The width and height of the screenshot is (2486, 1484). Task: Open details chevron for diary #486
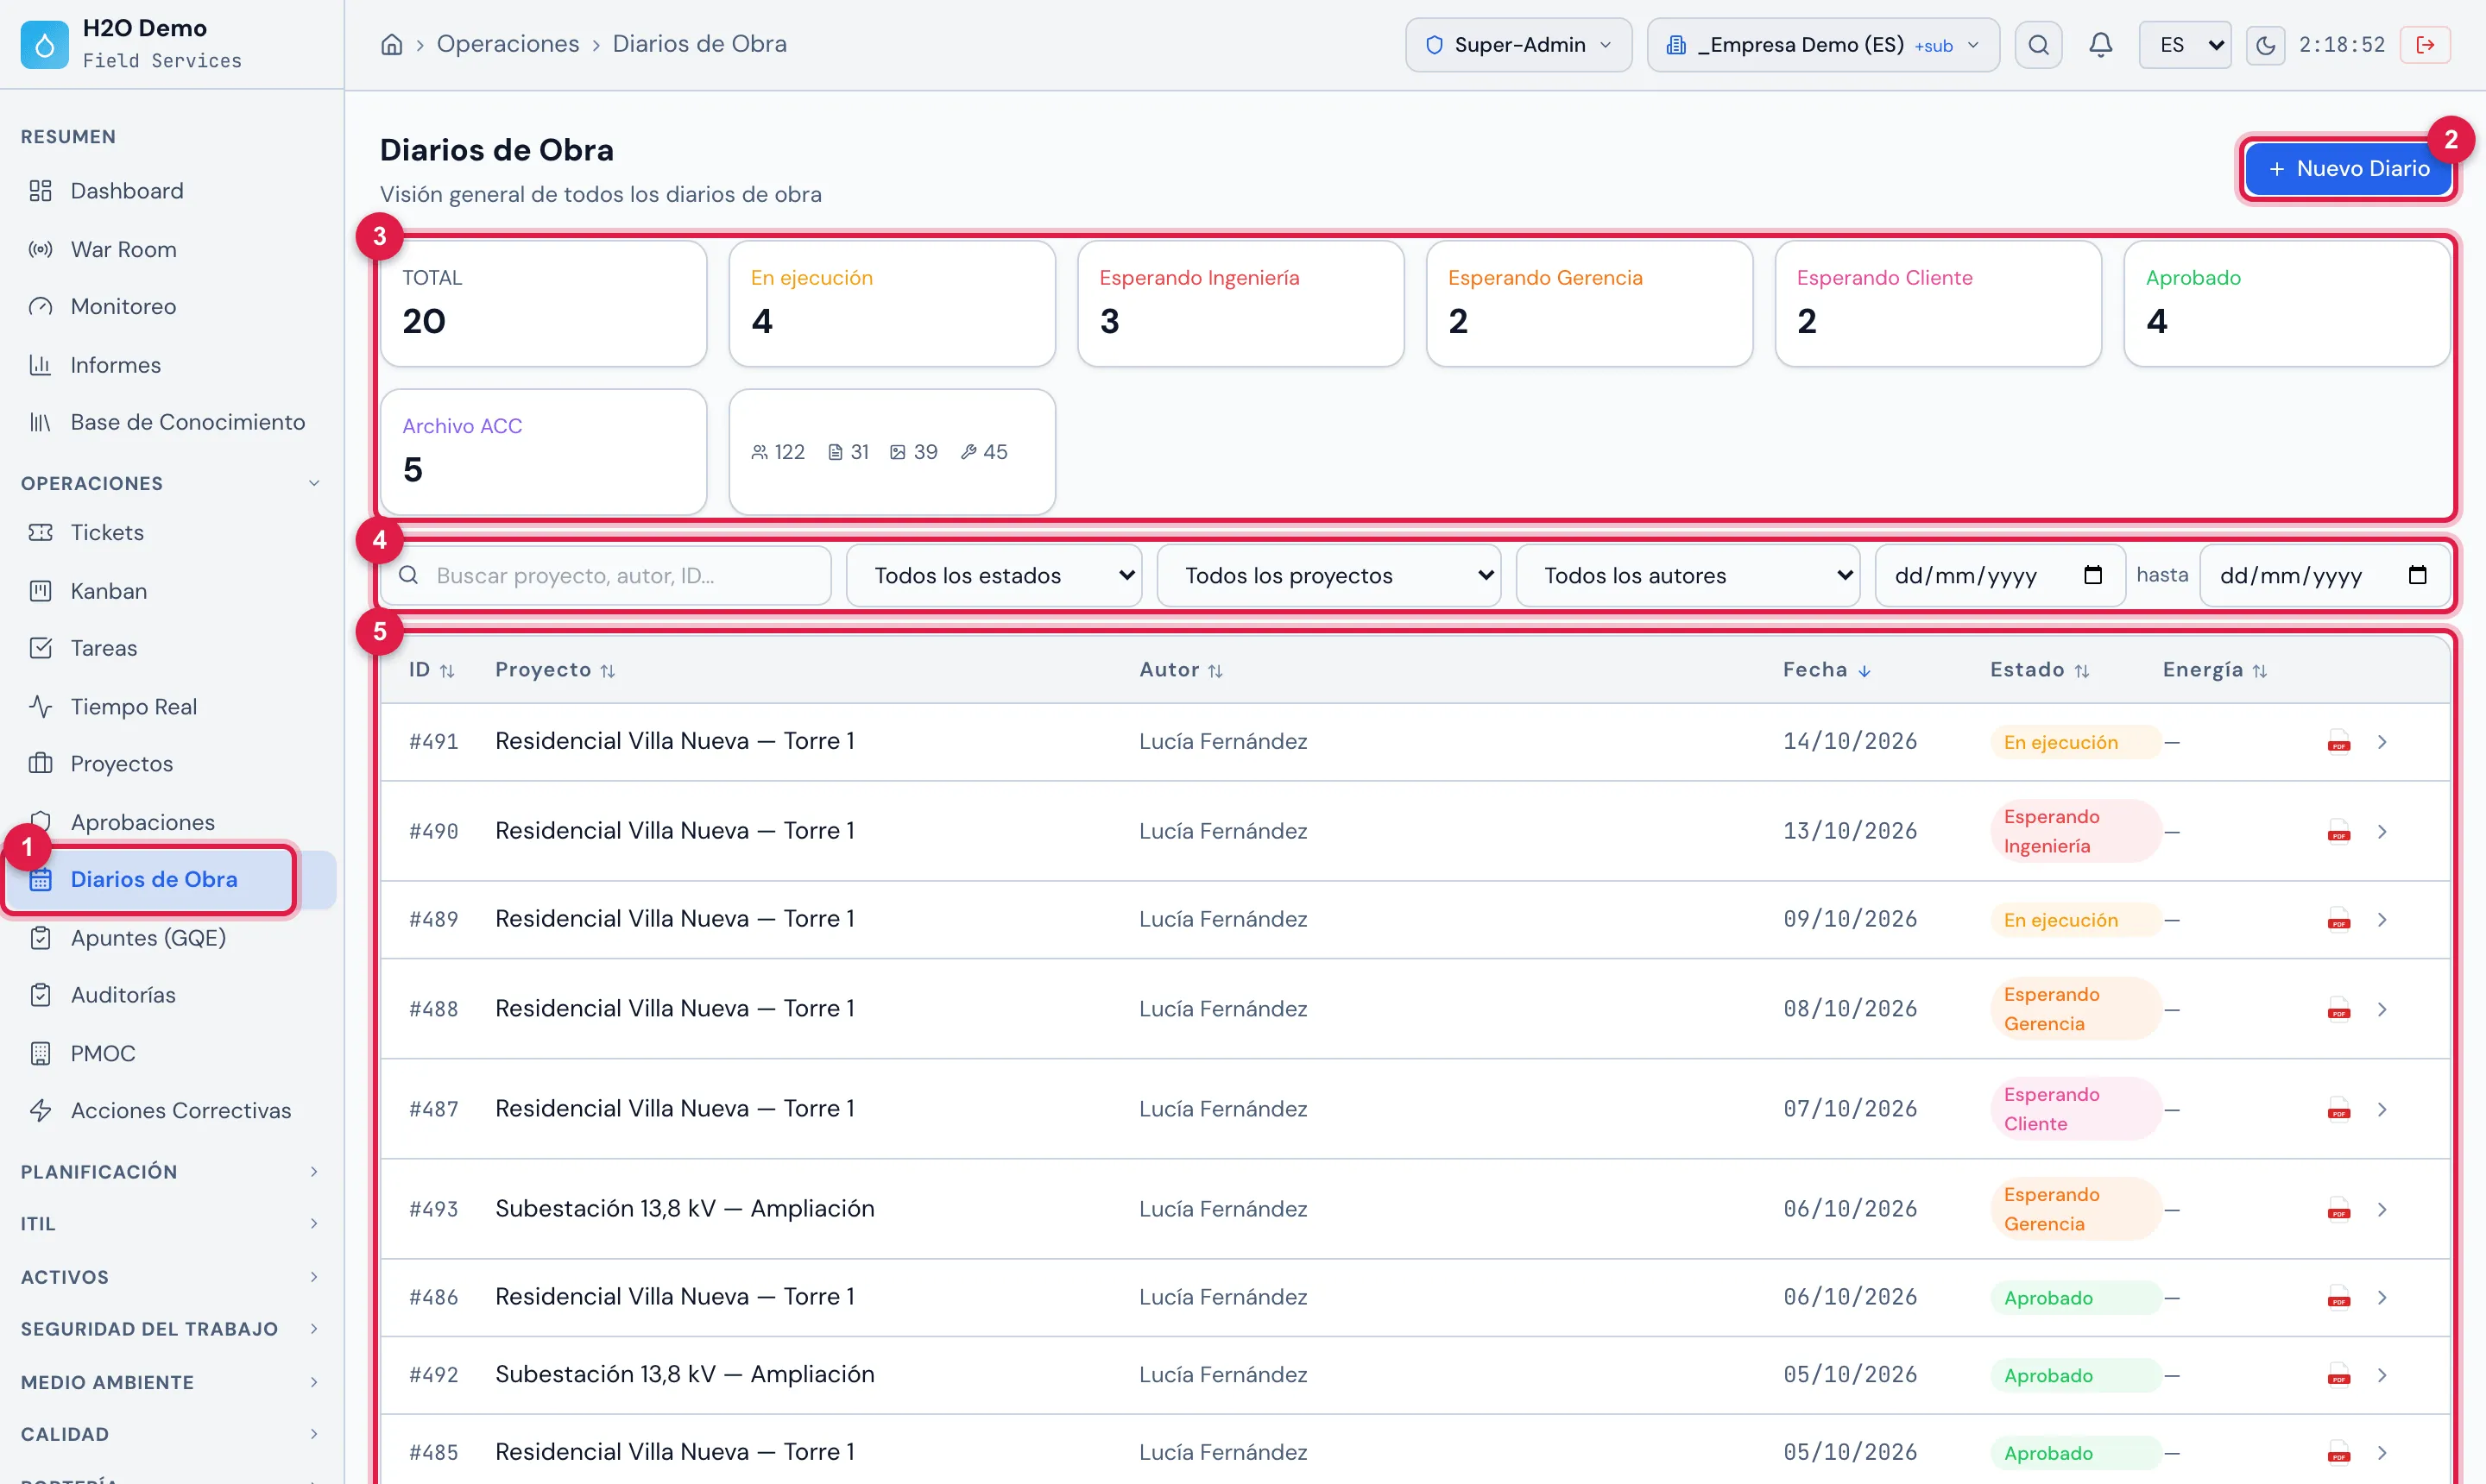click(2382, 1297)
